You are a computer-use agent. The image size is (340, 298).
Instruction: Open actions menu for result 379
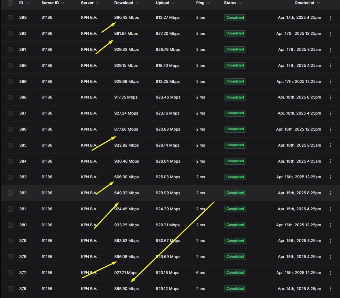(x=331, y=241)
